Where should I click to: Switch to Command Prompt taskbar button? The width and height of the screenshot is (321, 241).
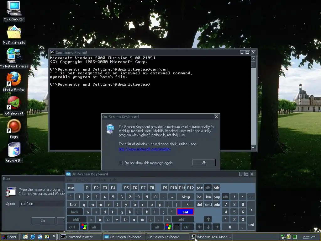81,237
